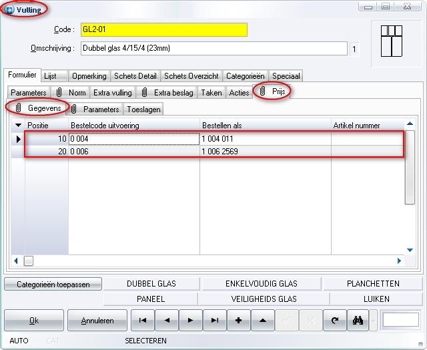The width and height of the screenshot is (427, 350).
Task: Refresh data with the curved arrow button
Action: click(335, 321)
